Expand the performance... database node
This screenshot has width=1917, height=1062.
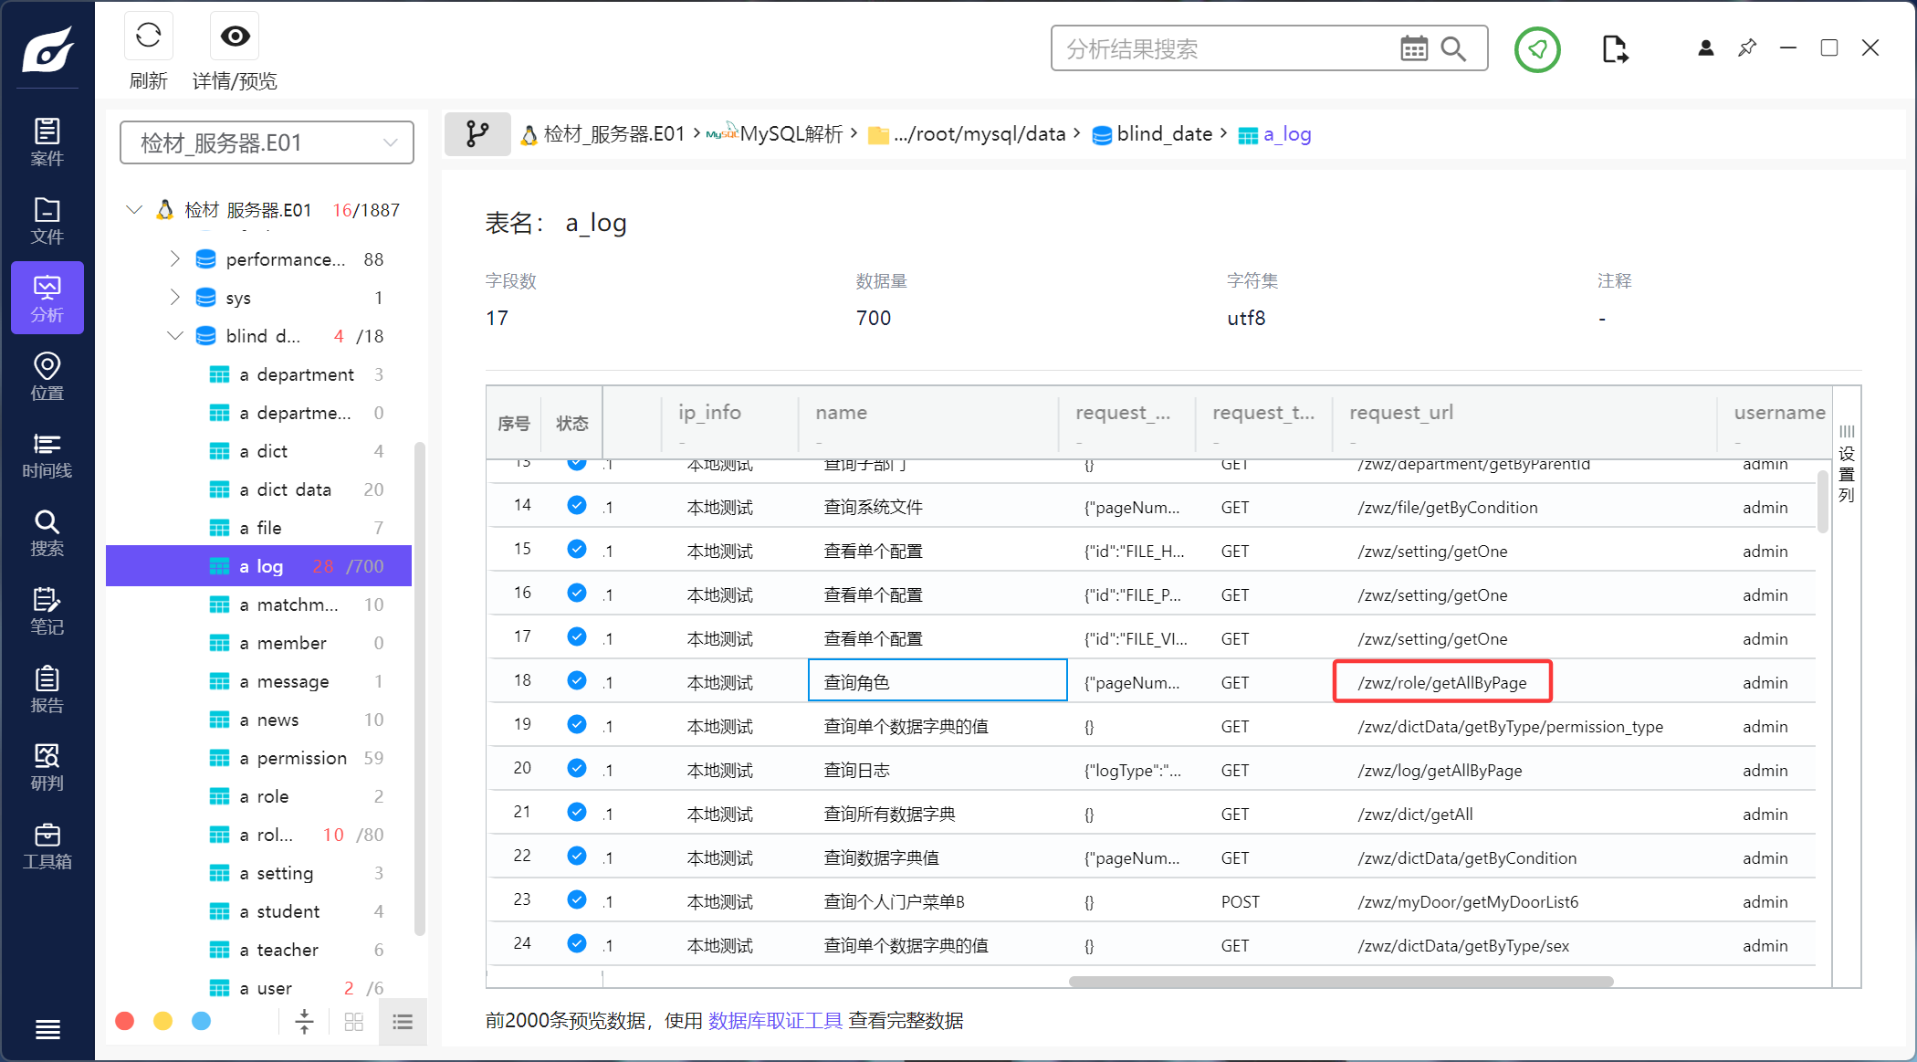coord(174,259)
